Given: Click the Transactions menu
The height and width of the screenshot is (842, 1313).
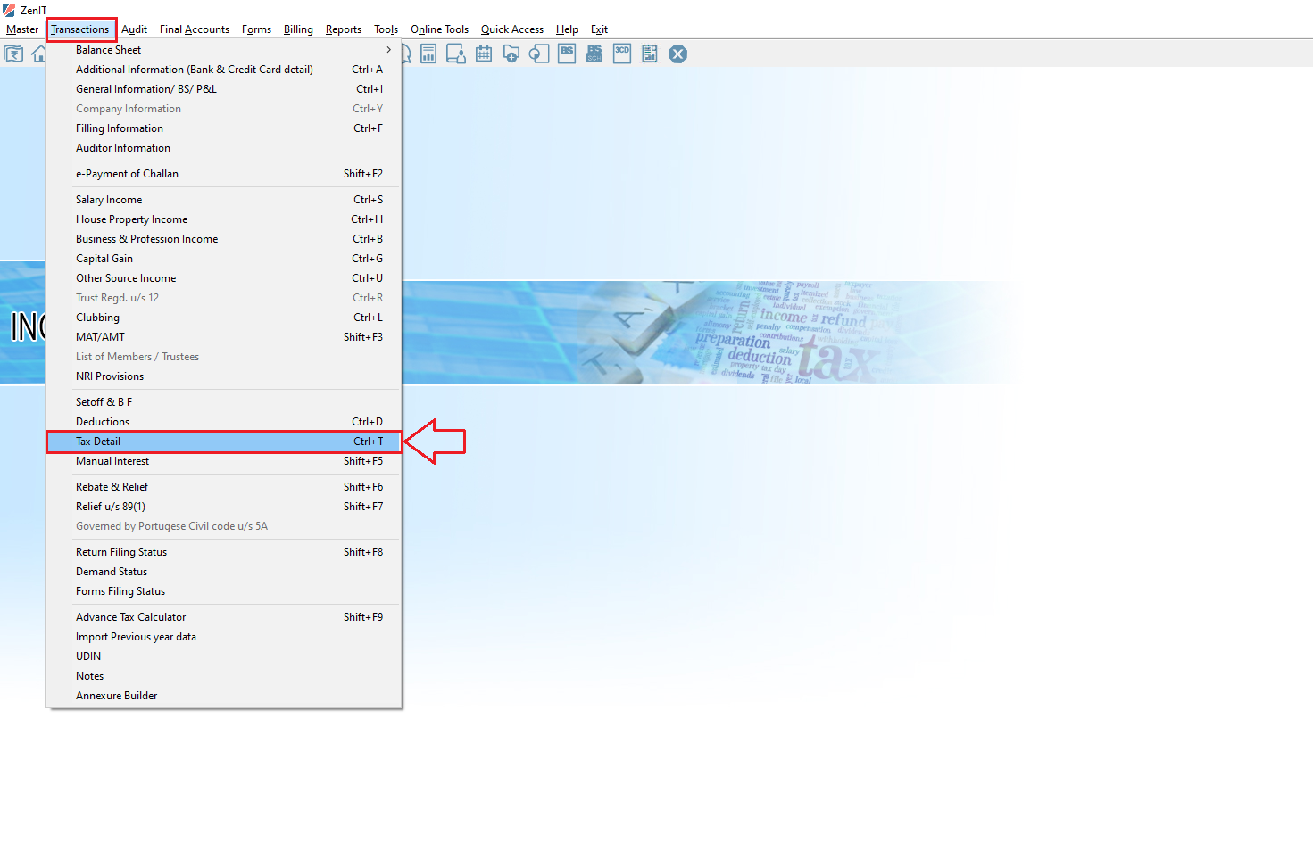Looking at the screenshot, I should [x=80, y=29].
